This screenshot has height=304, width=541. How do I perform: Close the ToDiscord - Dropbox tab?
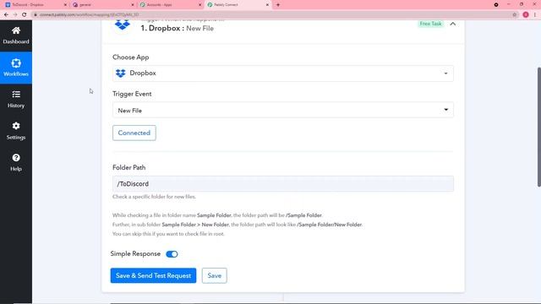65,5
